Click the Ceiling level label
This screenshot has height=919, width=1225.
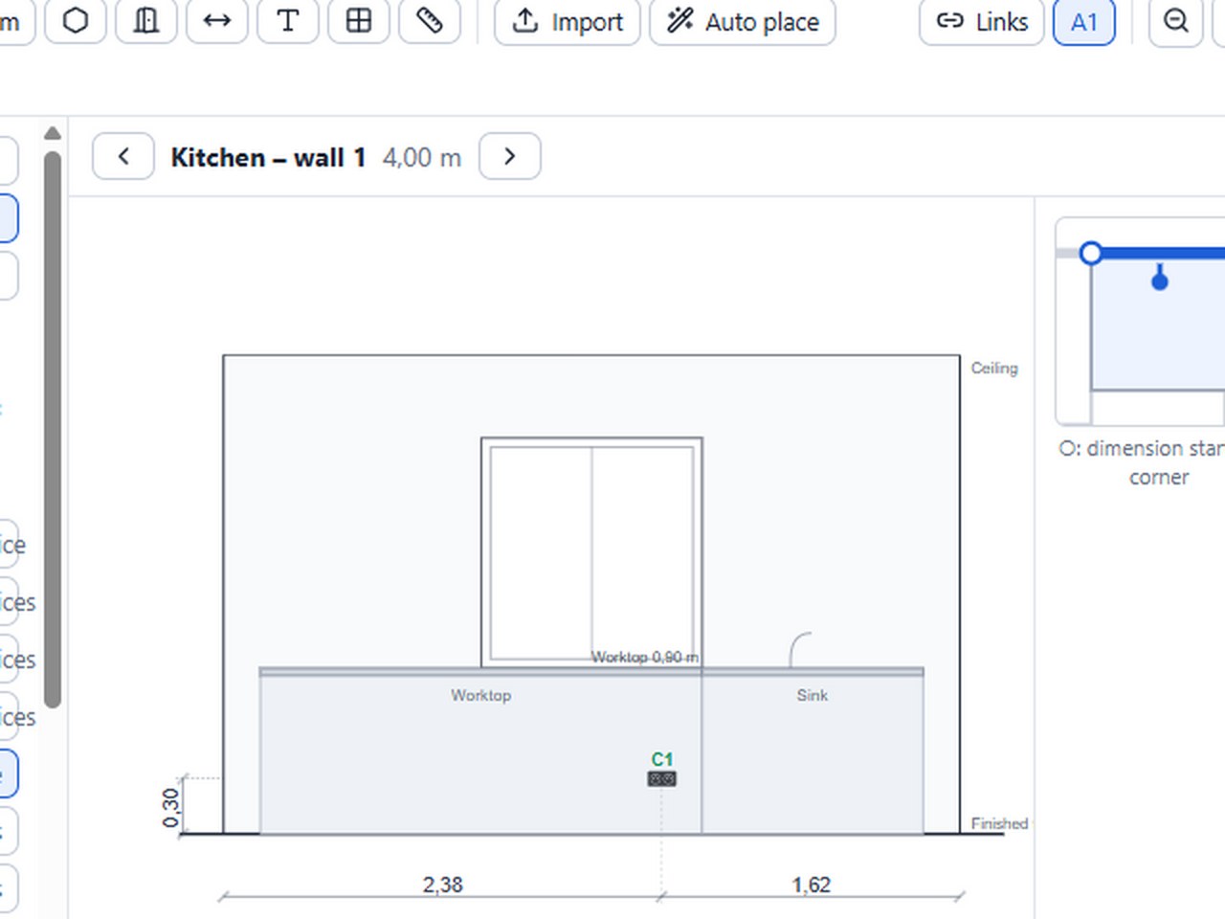coord(994,368)
